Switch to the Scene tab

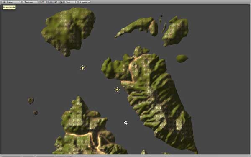[x=11, y=2]
